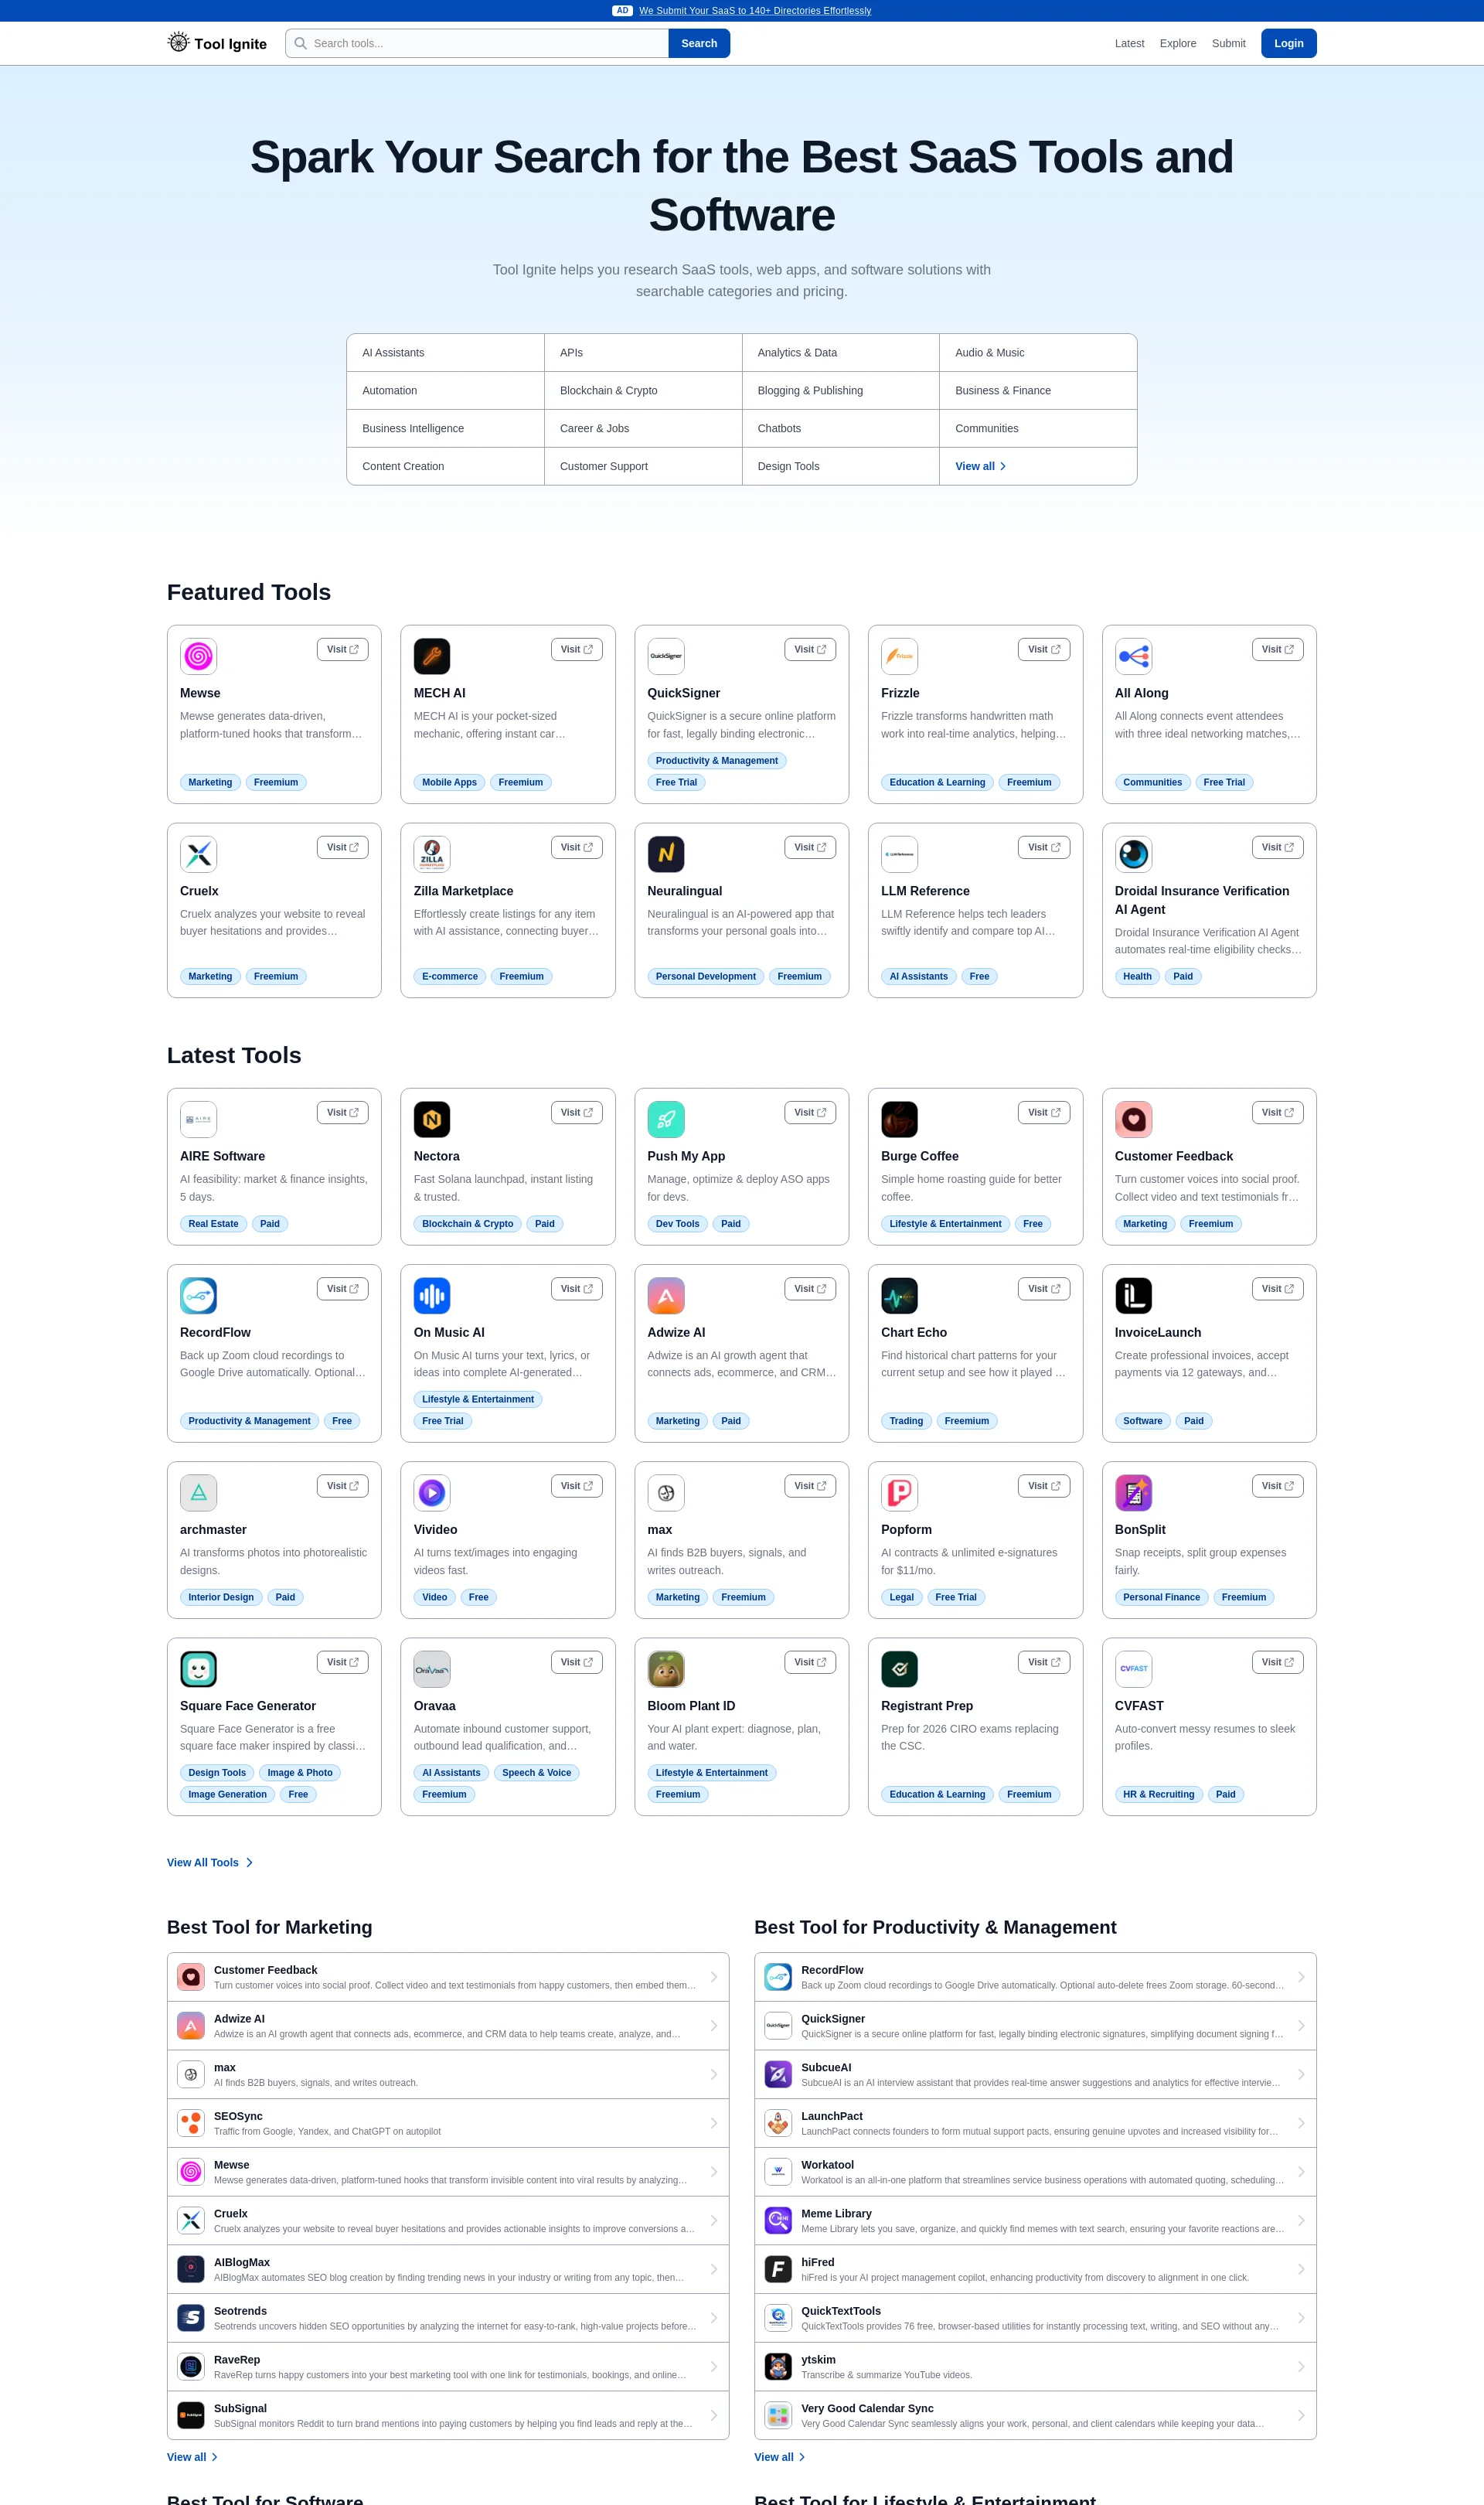This screenshot has width=1484, height=2505.
Task: Click the Frizzle logo icon
Action: (899, 656)
